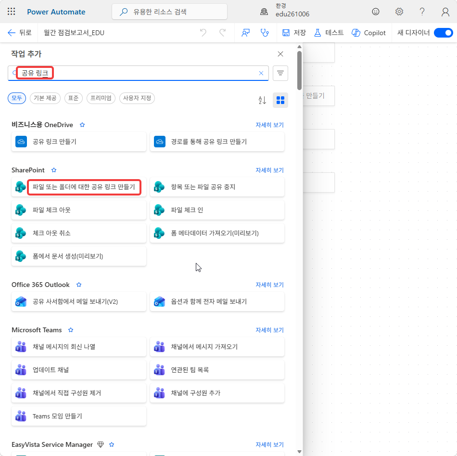Add 폼에서 문서 생성(미리보기) action
Image resolution: width=457 pixels, height=456 pixels.
pos(79,256)
